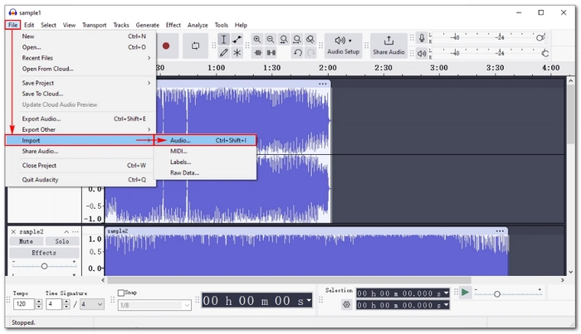Image resolution: width=581 pixels, height=334 pixels.
Task: Open the Edit menu
Action: (x=29, y=25)
